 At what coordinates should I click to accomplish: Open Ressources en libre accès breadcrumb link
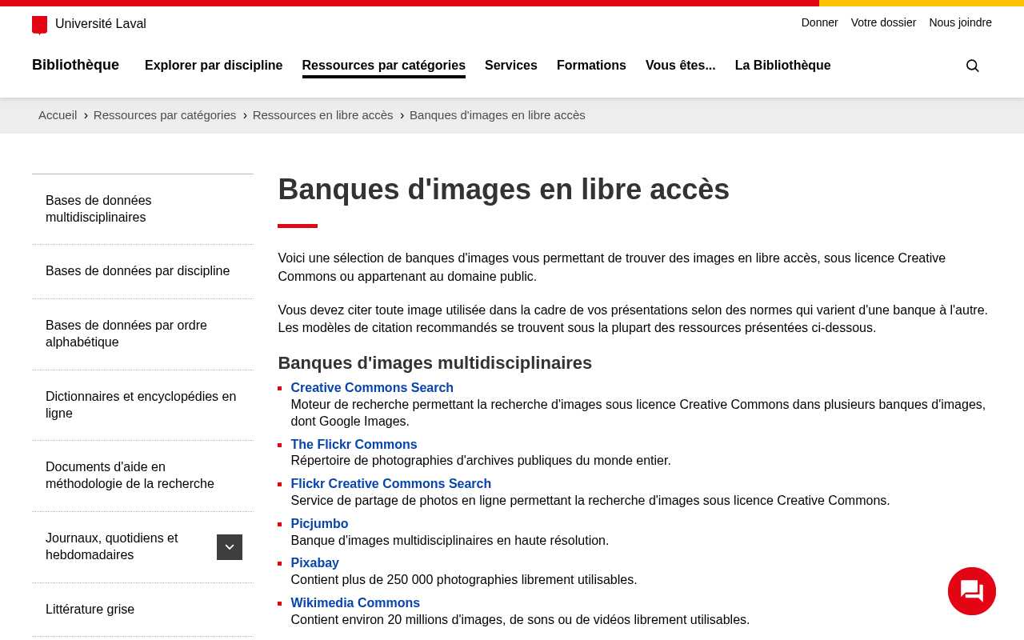point(322,115)
